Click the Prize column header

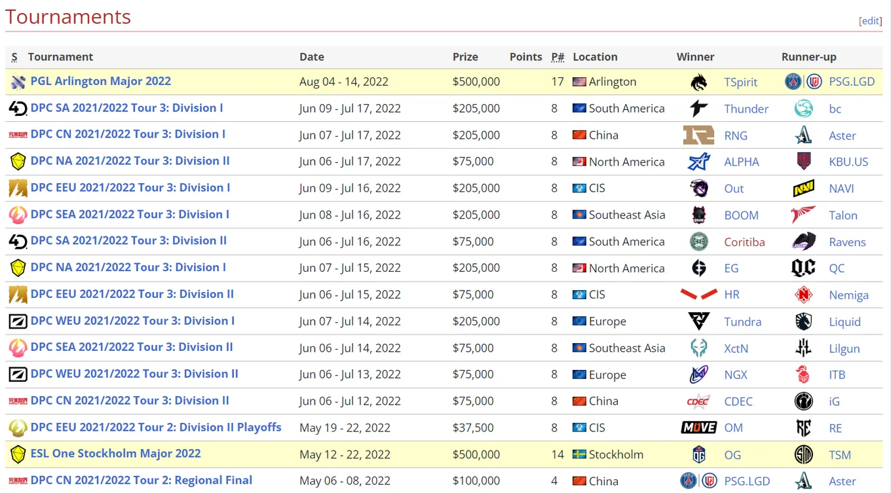pos(465,57)
